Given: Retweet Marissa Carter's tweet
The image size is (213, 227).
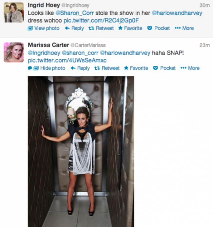Looking at the screenshot, I should [107, 68].
